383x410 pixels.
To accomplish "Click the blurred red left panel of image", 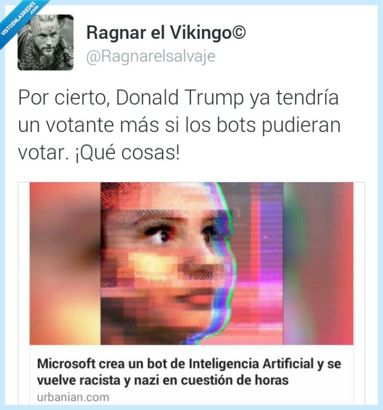I will (65, 264).
